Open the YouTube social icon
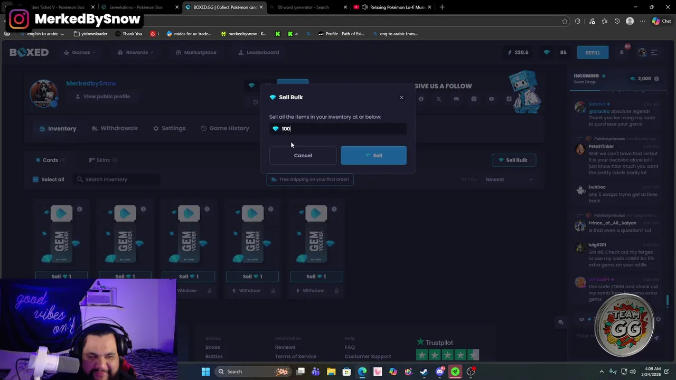This screenshot has height=380, width=676. click(491, 99)
